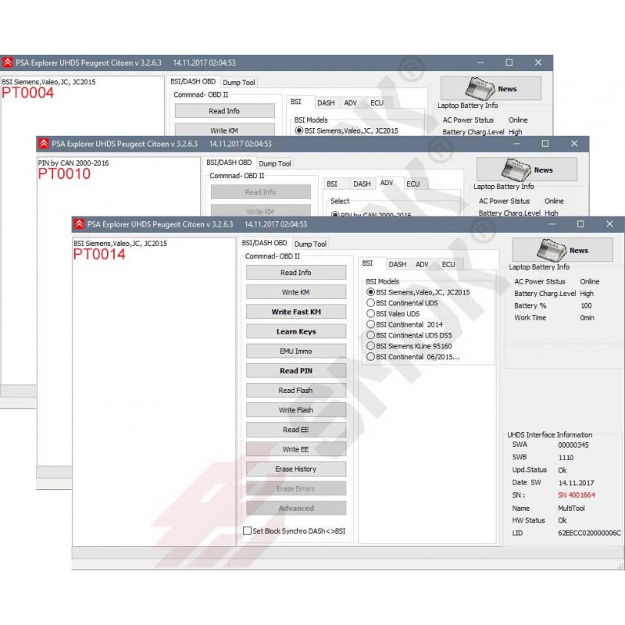This screenshot has width=625, height=625.
Task: Click red SN 4001664 serial number text
Action: coord(577,495)
